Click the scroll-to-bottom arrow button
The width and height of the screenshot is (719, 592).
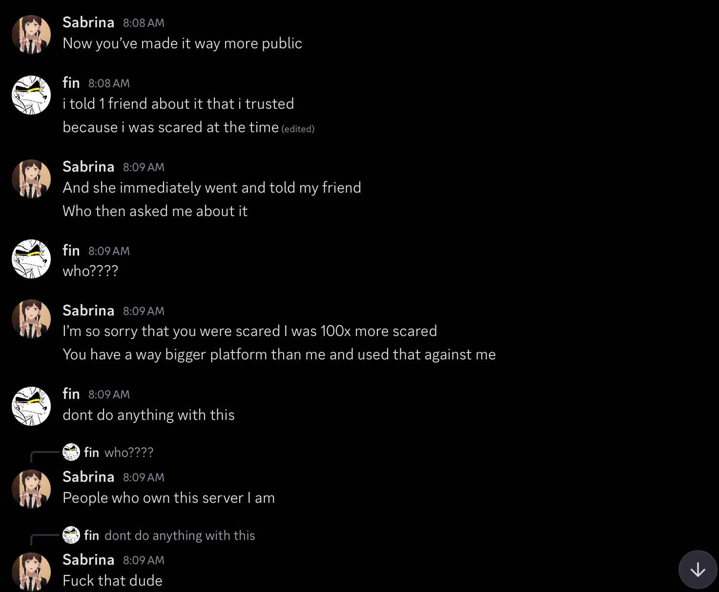click(x=698, y=569)
